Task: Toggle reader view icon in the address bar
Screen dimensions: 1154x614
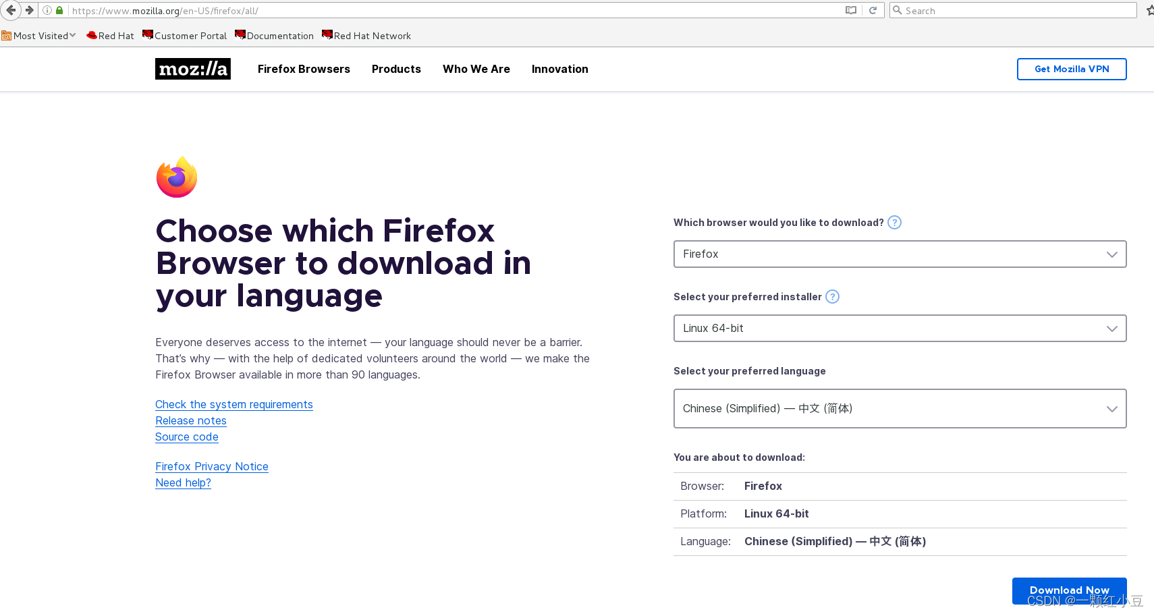Action: click(x=851, y=10)
